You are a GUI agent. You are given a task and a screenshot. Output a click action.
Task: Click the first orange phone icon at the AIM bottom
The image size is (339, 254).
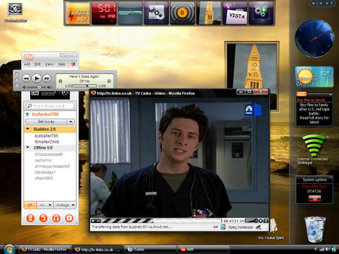(x=31, y=218)
